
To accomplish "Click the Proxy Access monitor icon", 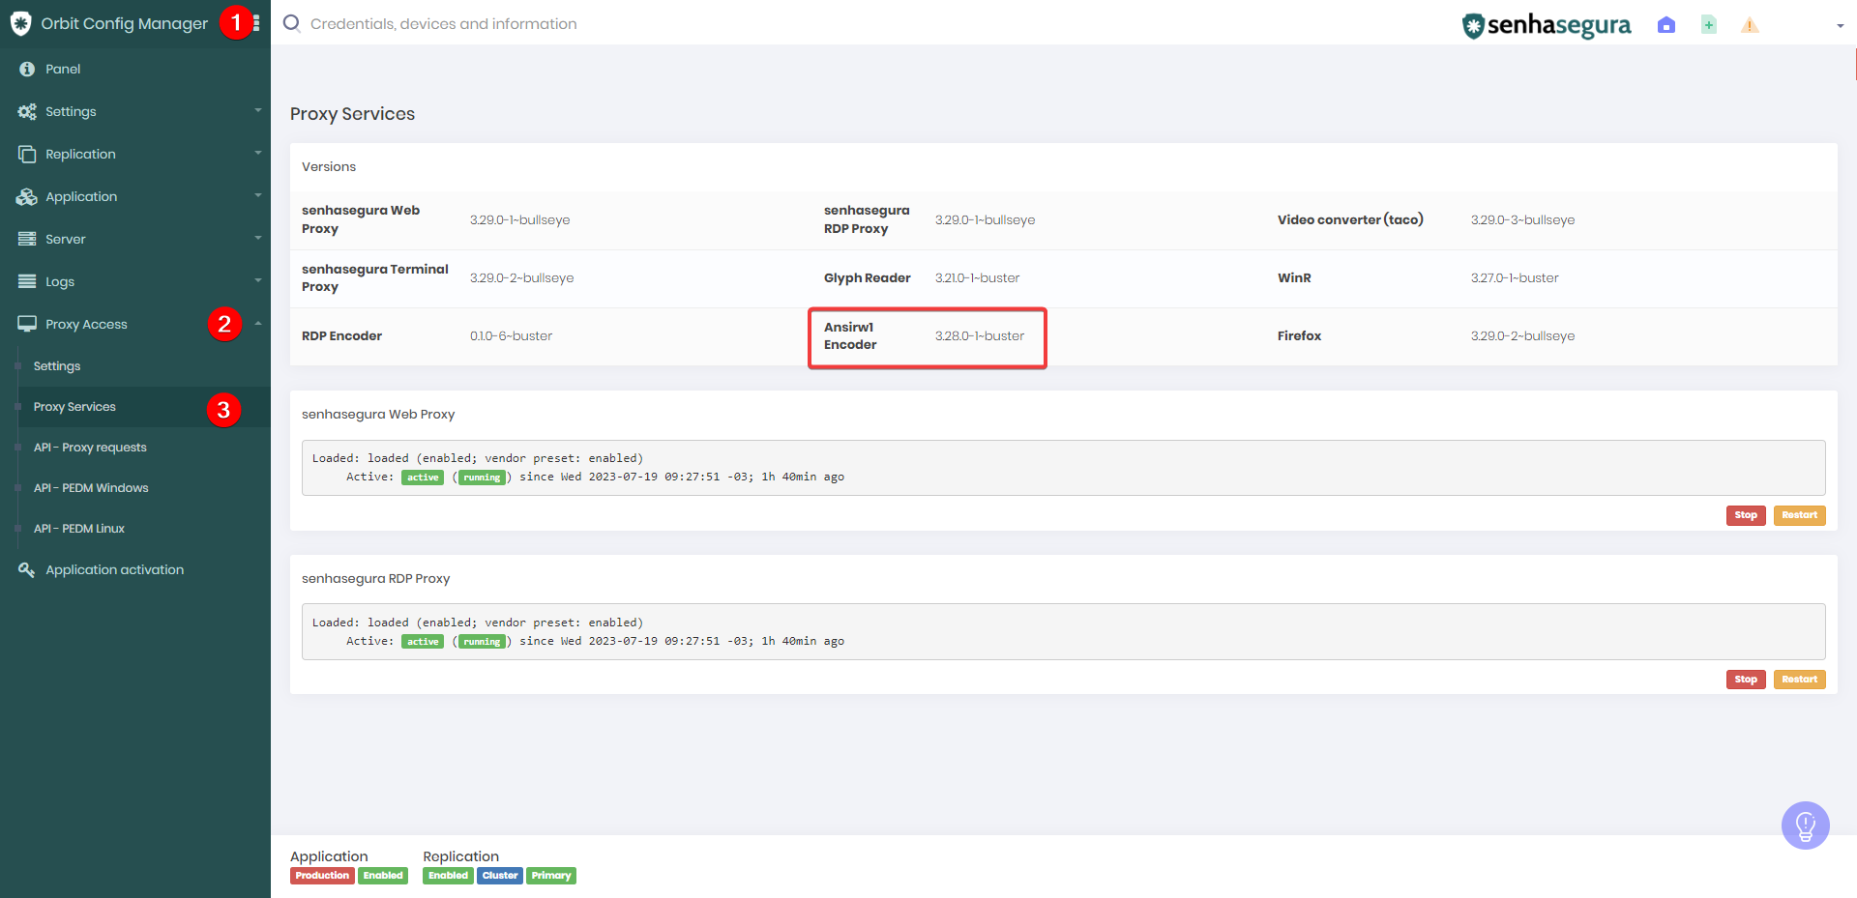I will (x=27, y=324).
